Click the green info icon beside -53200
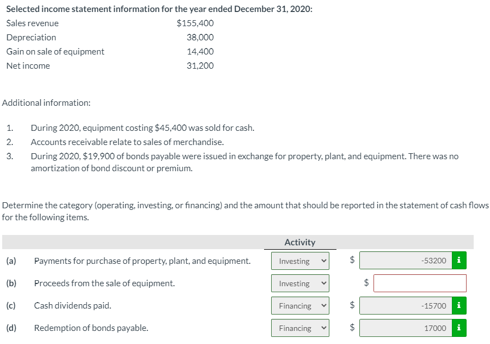490x344 pixels. coord(459,260)
